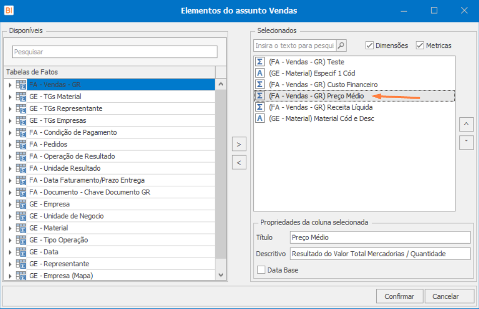
Task: Expand the GE - TGs Material node
Action: click(x=10, y=97)
